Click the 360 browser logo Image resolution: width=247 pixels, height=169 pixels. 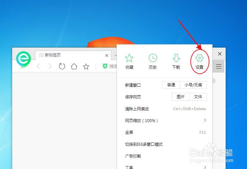(x=23, y=60)
